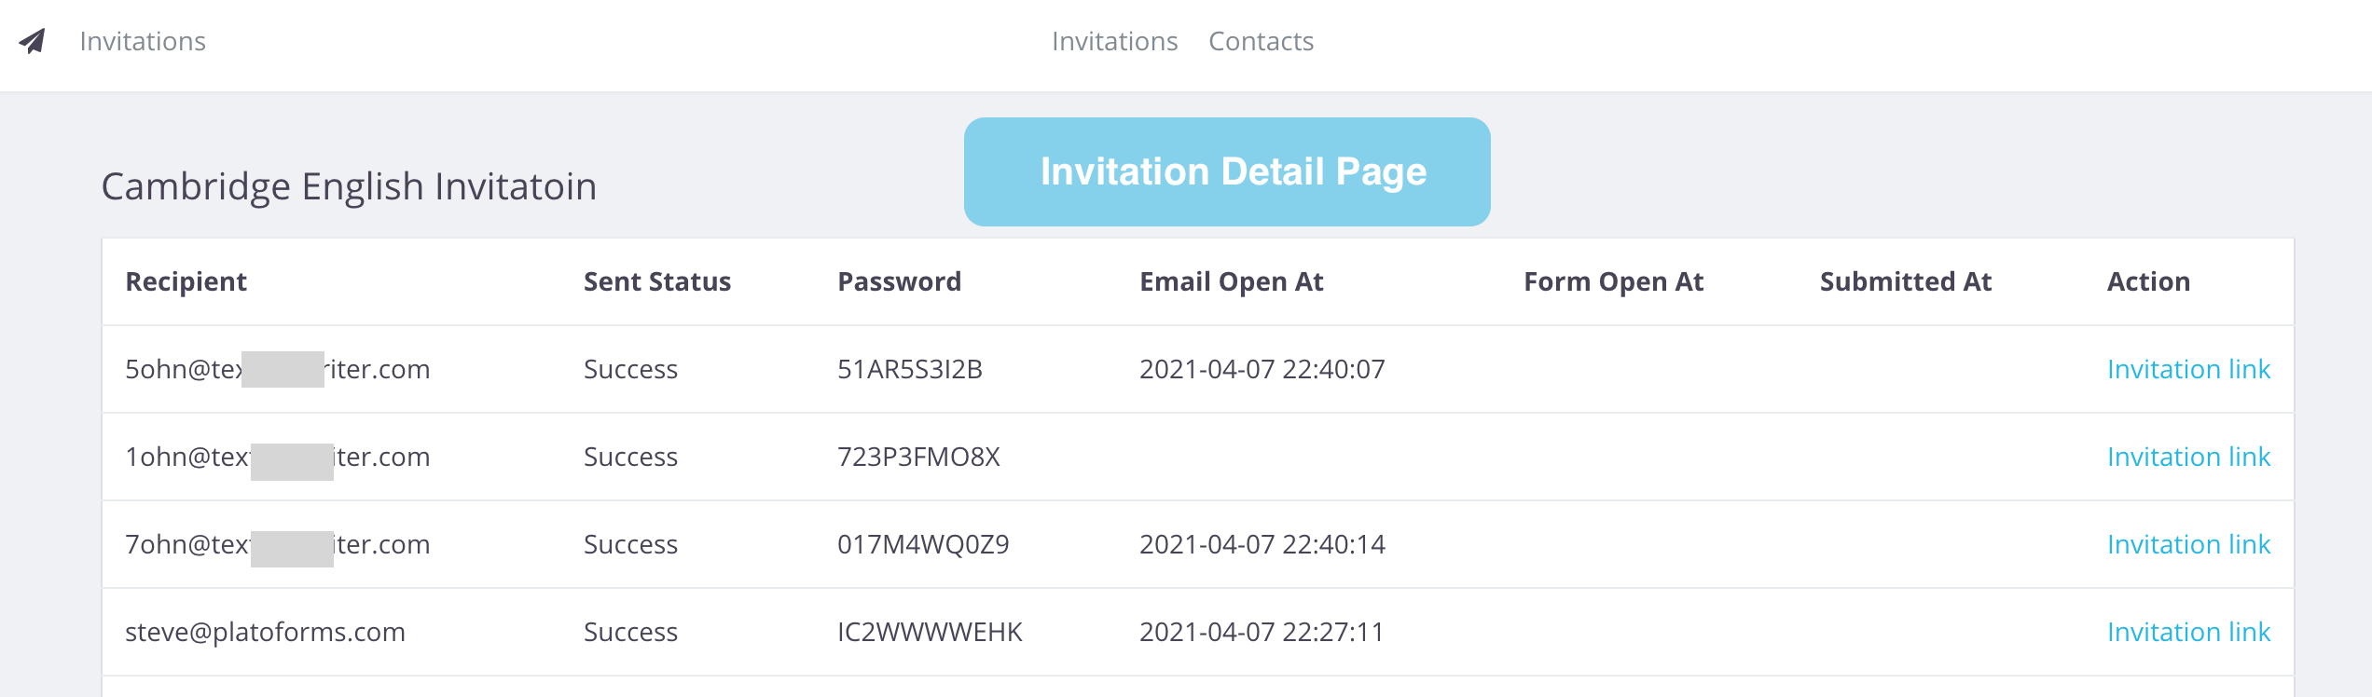Click the Invitation Detail Page button
Viewport: 2372px width, 697px height.
coord(1227,171)
